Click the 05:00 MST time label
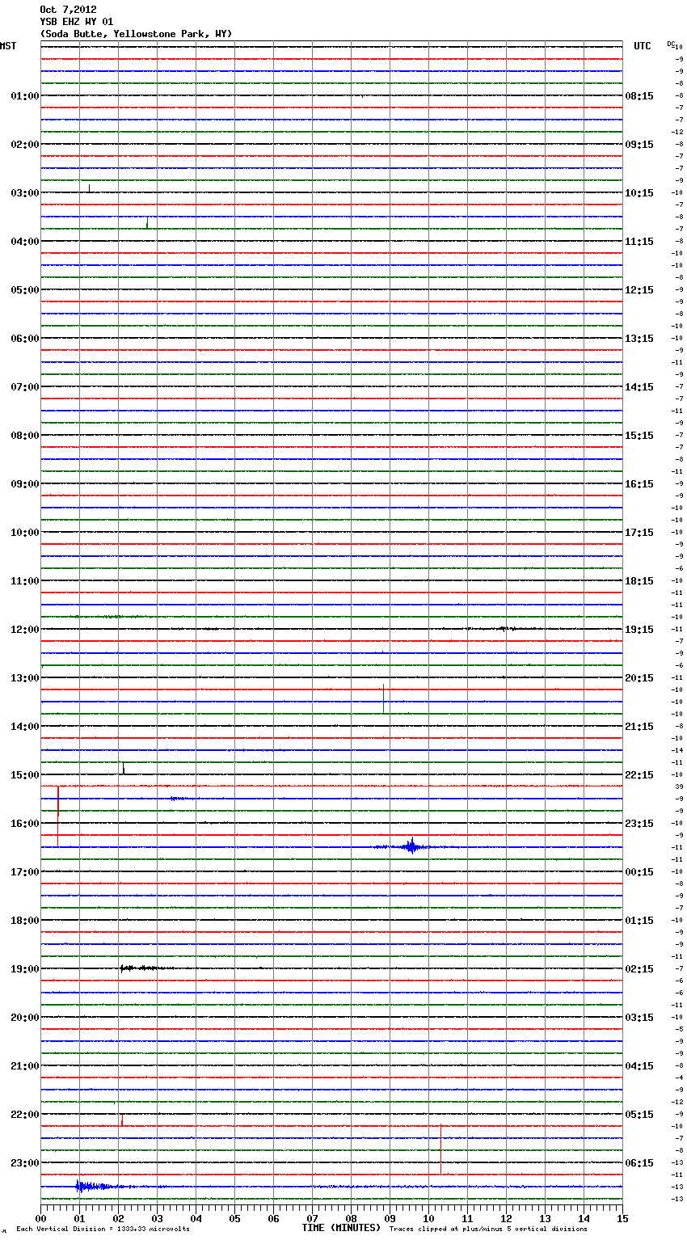687x1240 pixels. point(25,289)
